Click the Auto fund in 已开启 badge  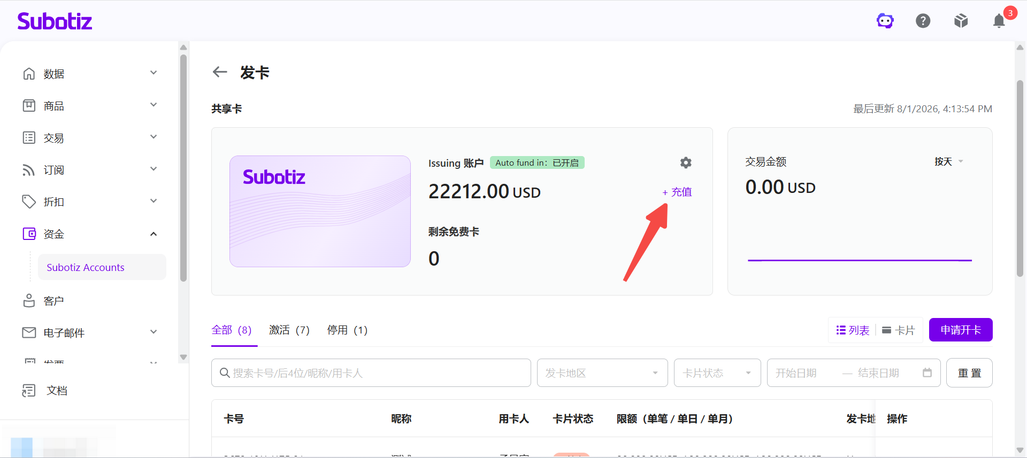click(537, 162)
